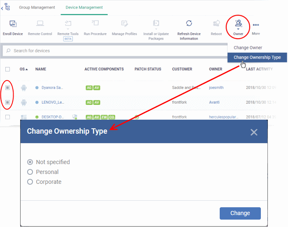Check the DESKTOP-D device checkbox
288x227 pixels.
pyautogui.click(x=7, y=117)
